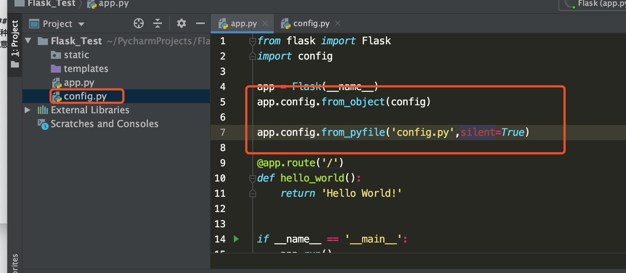Expand the External Libraries node
This screenshot has width=626, height=273.
[x=28, y=110]
